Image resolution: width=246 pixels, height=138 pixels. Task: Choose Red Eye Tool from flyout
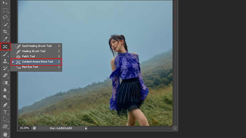click(36, 67)
